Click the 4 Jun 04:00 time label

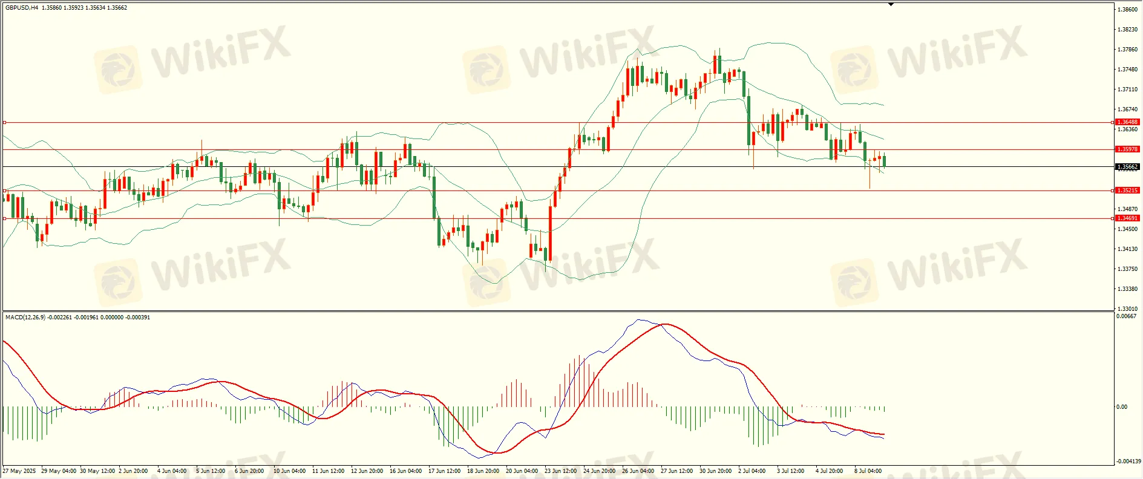click(172, 471)
